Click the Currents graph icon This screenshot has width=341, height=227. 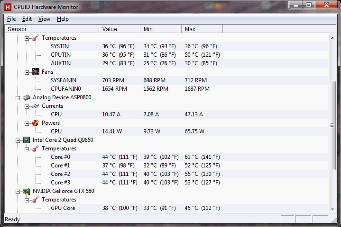coord(36,106)
